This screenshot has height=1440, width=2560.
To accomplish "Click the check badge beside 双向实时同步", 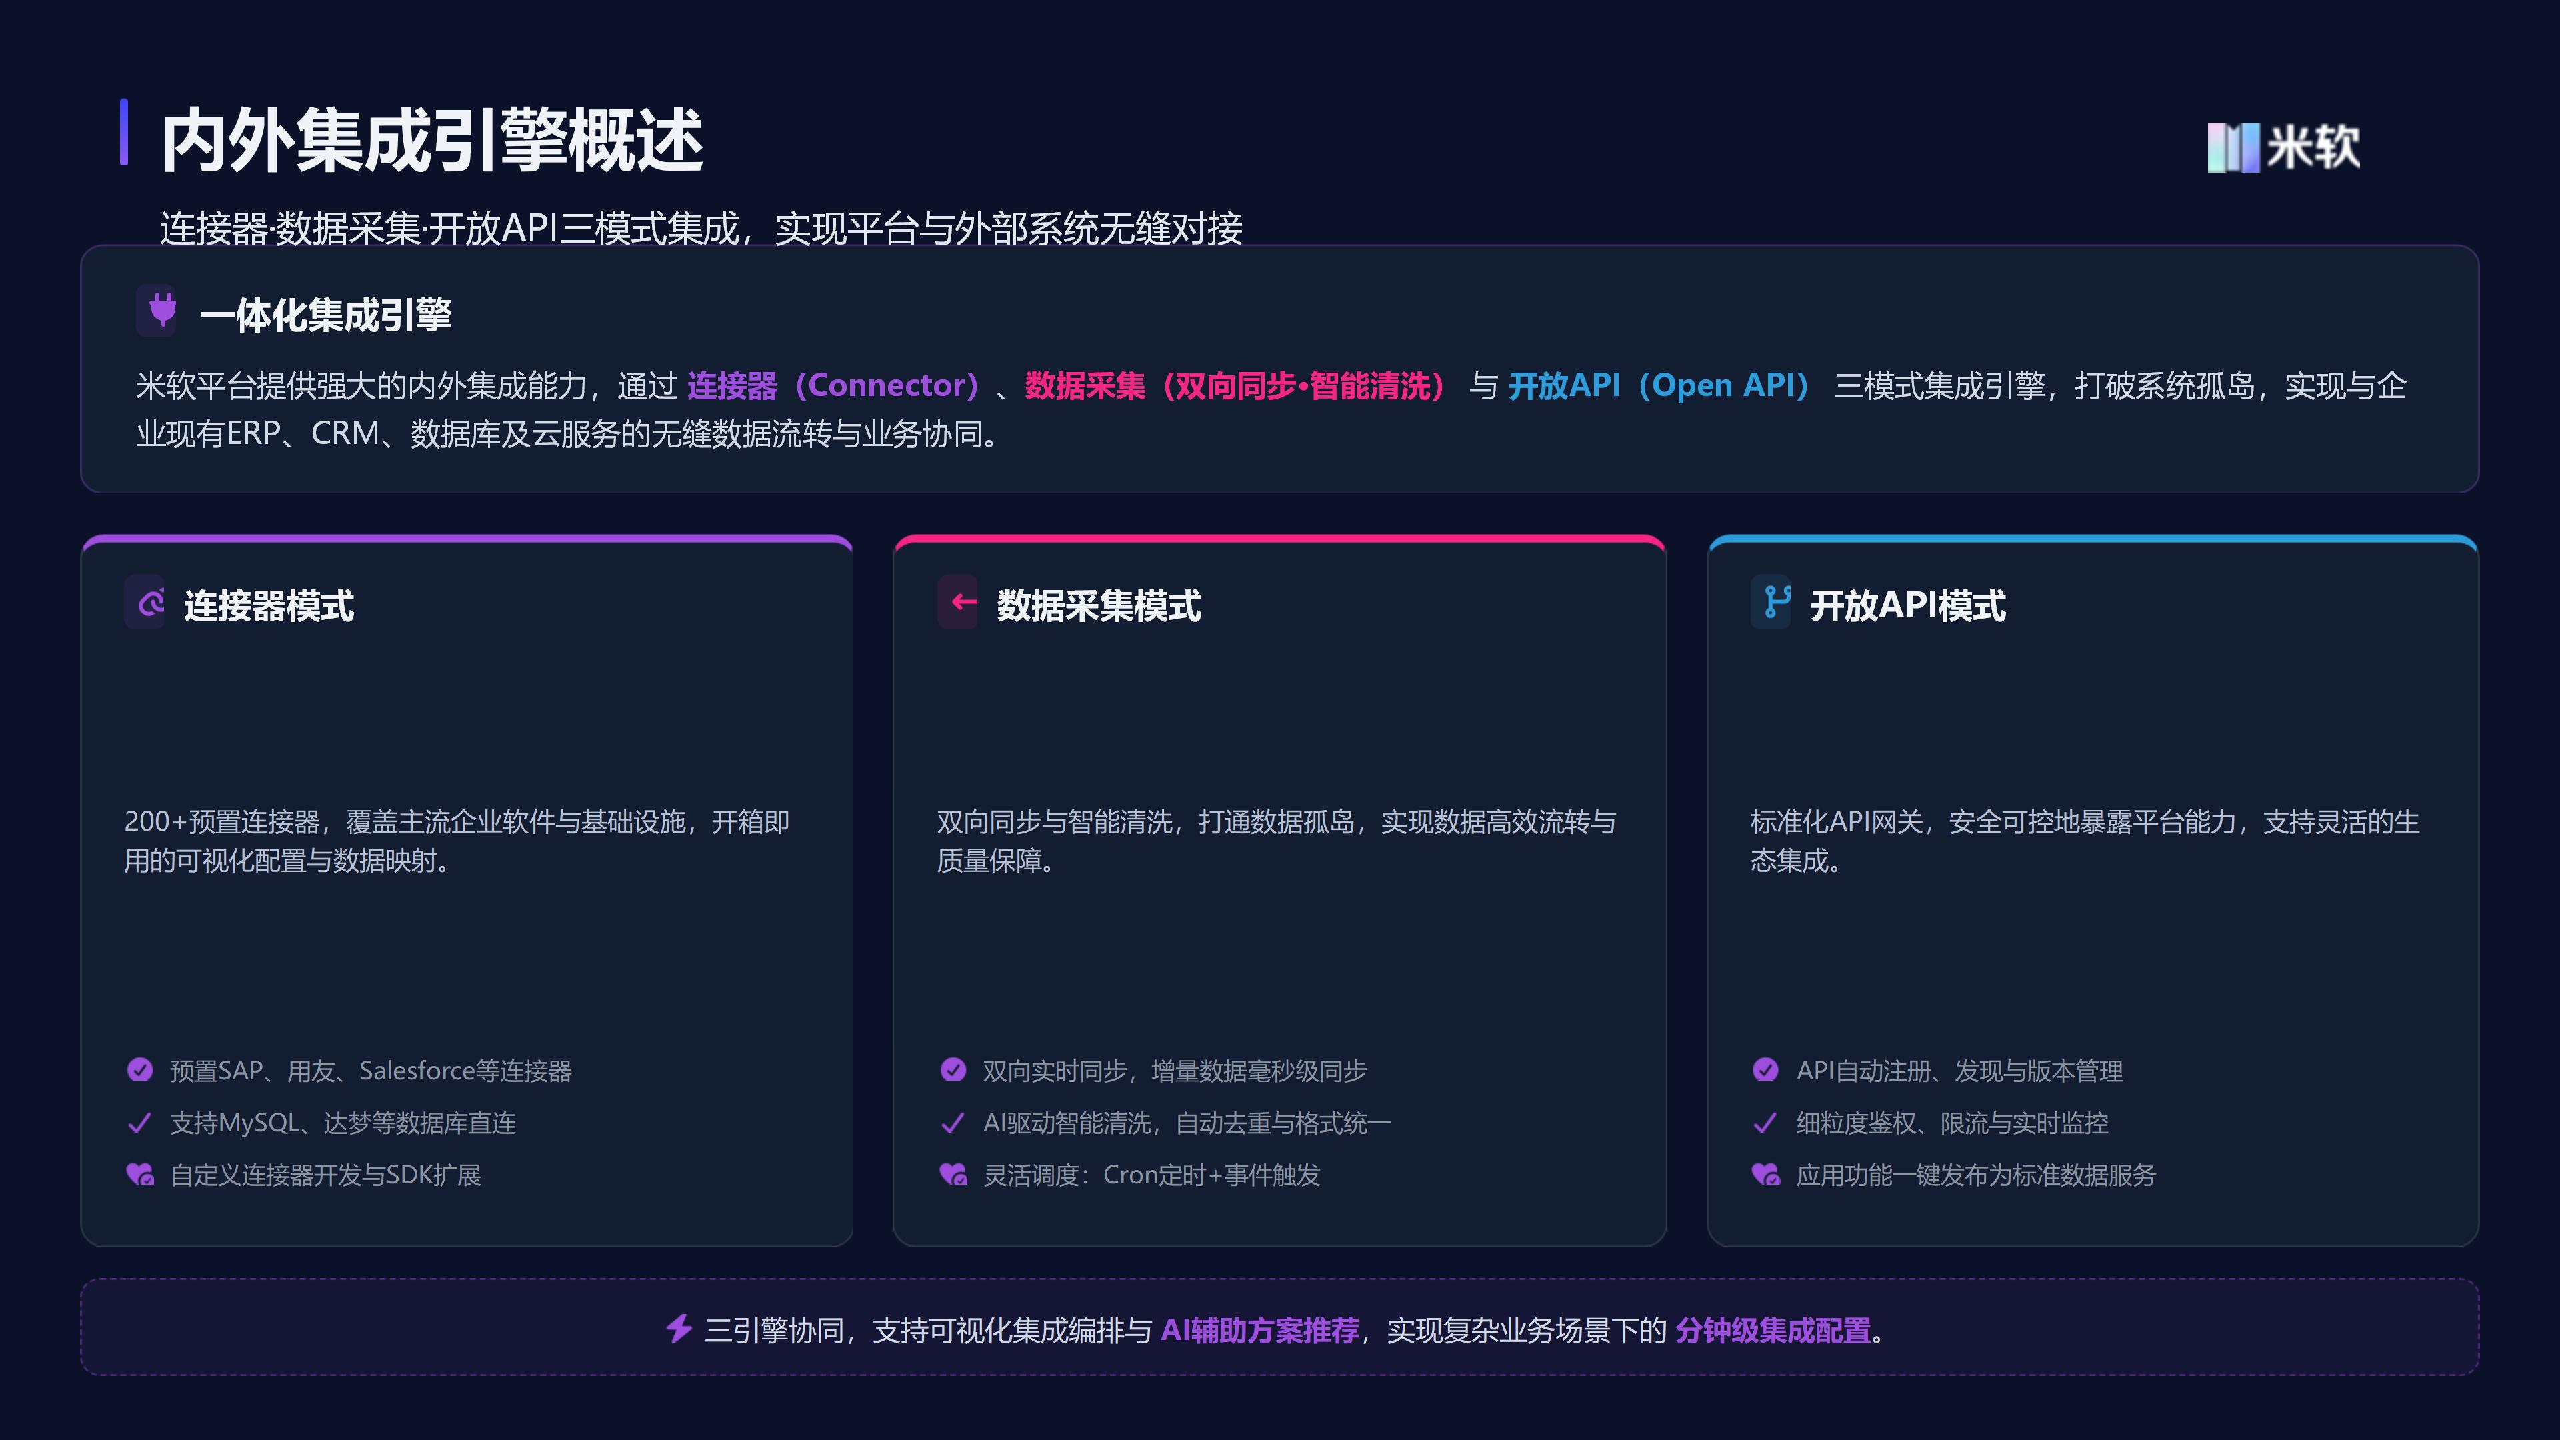I will coord(953,1069).
